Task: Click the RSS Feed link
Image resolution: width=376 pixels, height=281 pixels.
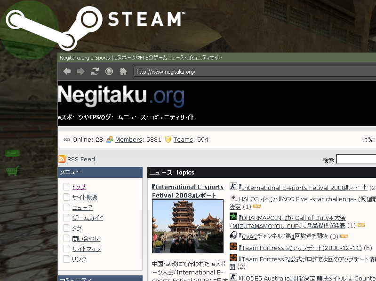Action: coord(81,159)
